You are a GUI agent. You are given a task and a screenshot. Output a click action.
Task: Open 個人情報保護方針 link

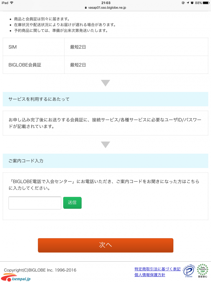pyautogui.click(x=150, y=275)
